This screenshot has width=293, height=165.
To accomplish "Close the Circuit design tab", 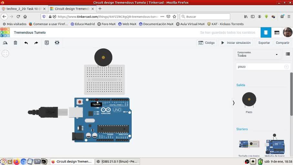I will click(x=93, y=9).
